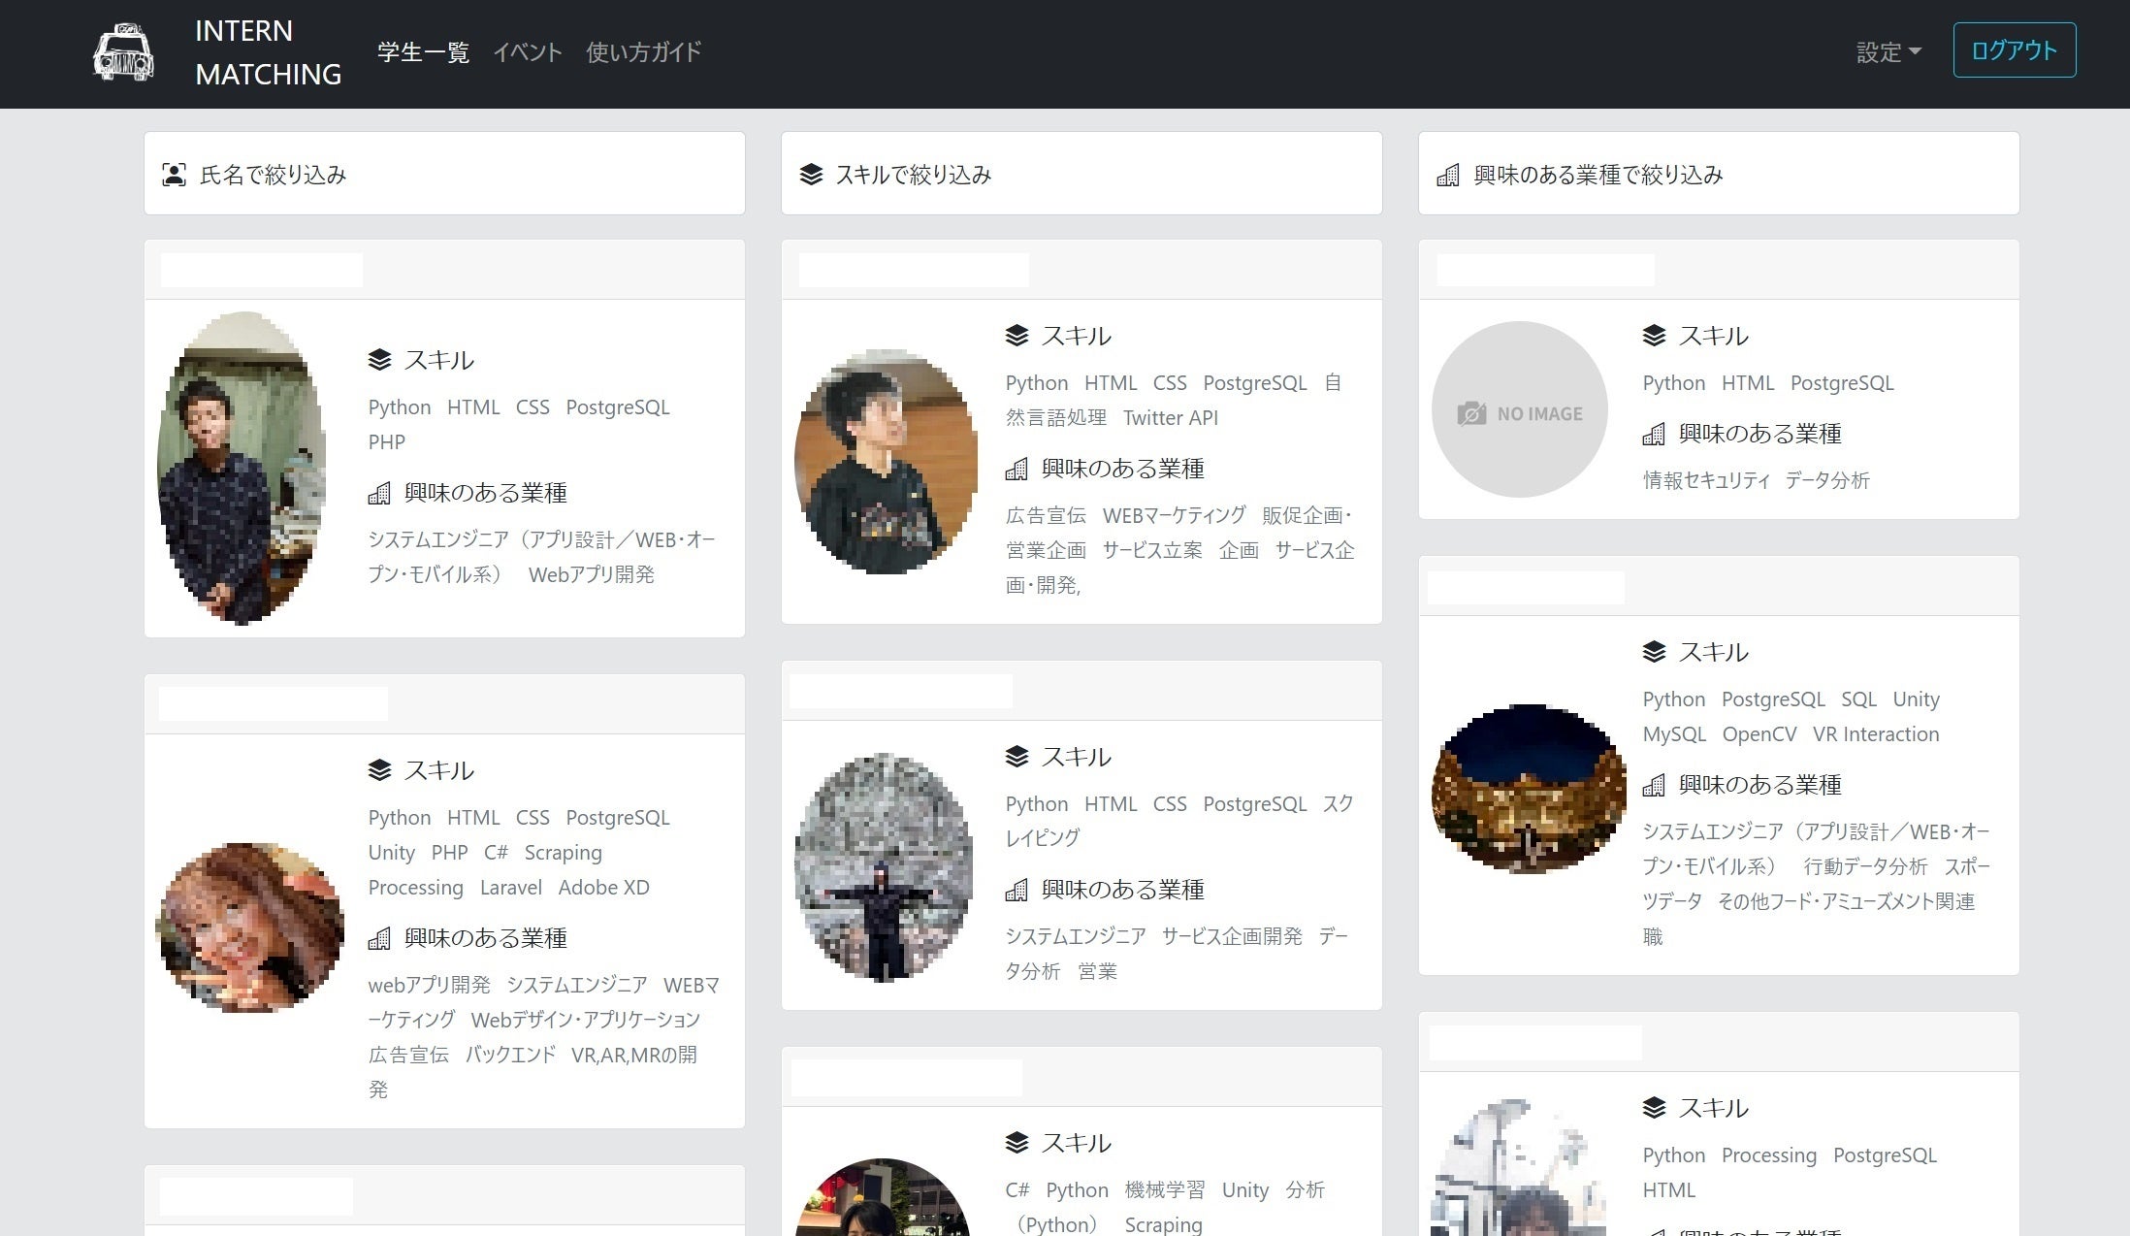Click the スキル icon on the 機械学習 student card
The image size is (2130, 1236).
(1017, 1142)
